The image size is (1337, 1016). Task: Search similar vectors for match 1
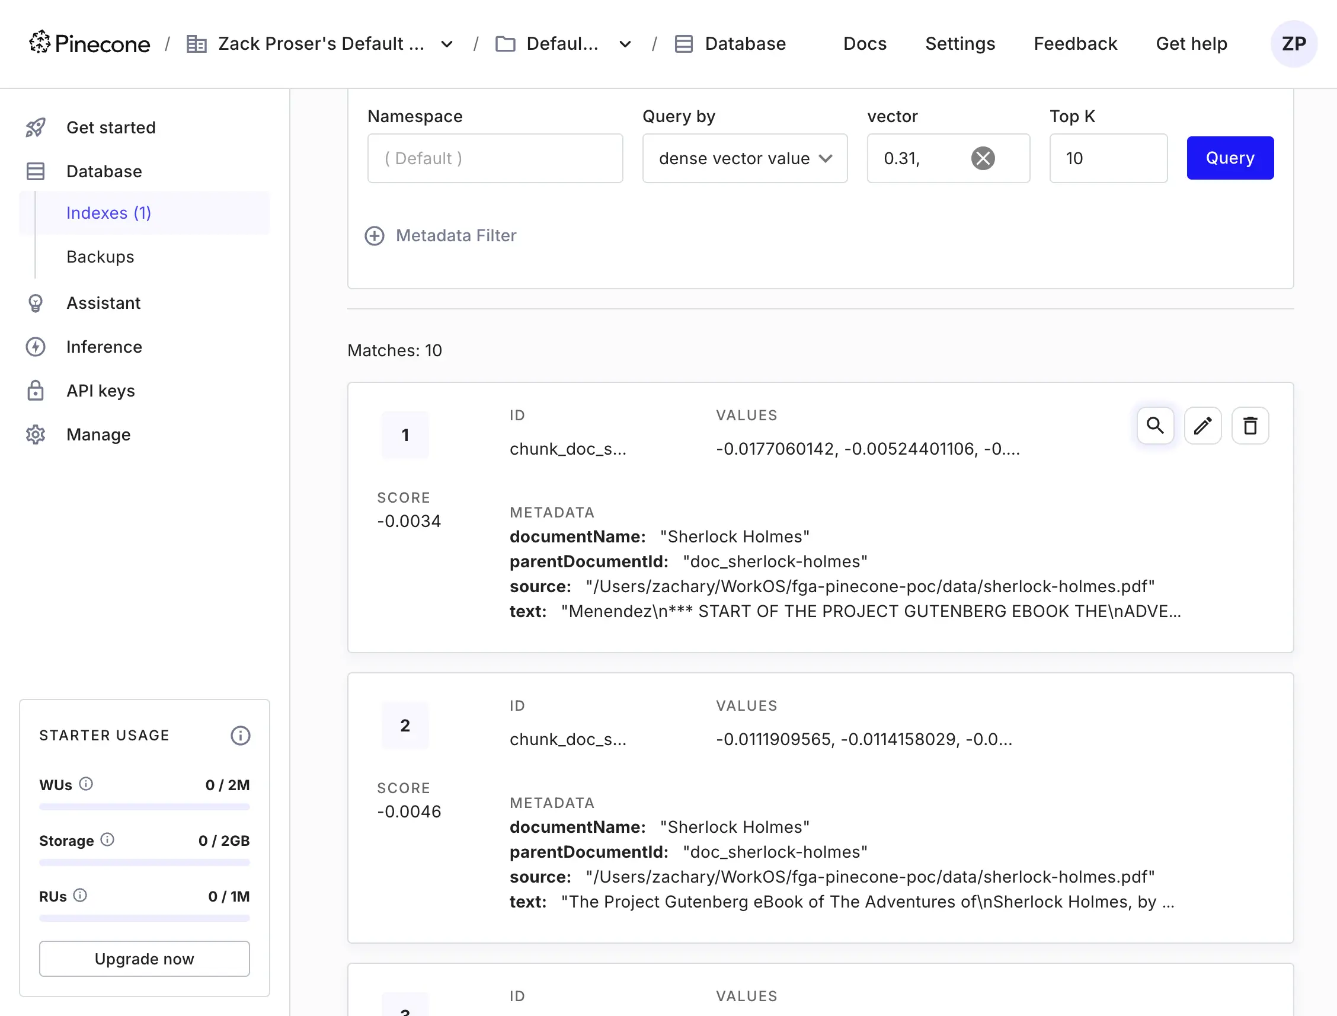1156,426
